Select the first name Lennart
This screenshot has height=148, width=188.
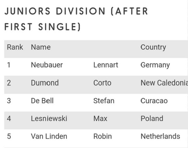point(106,65)
